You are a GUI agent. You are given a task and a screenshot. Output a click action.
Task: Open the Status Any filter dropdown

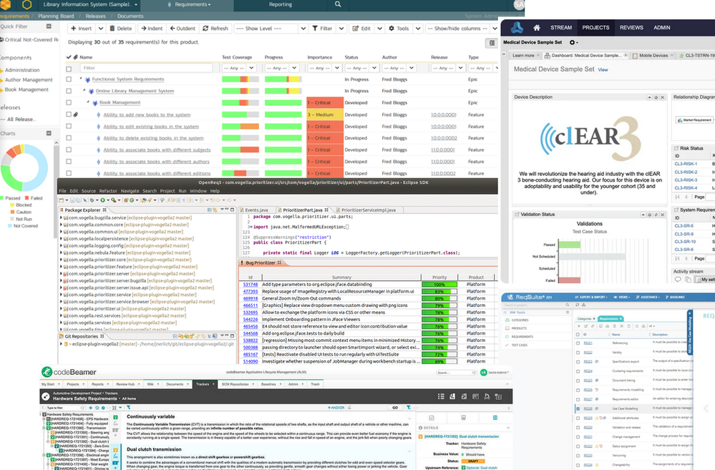[x=361, y=68]
